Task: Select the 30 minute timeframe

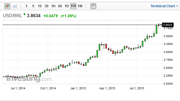Action: (x=46, y=6)
